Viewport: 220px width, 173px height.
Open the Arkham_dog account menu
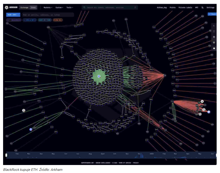(162, 8)
